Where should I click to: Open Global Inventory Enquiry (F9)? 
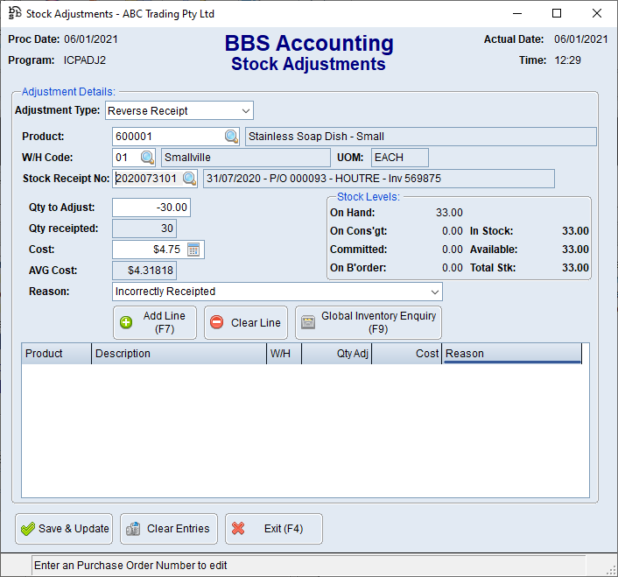(368, 322)
